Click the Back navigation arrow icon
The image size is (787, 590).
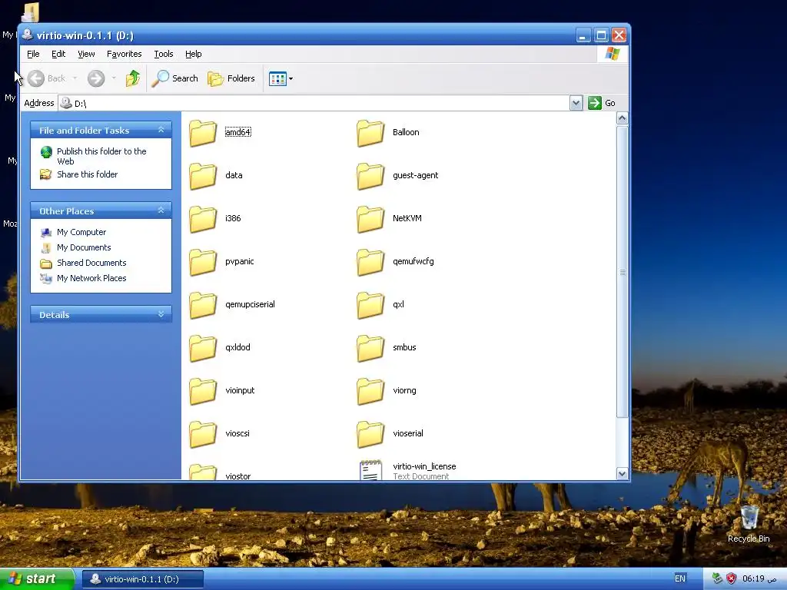click(36, 78)
